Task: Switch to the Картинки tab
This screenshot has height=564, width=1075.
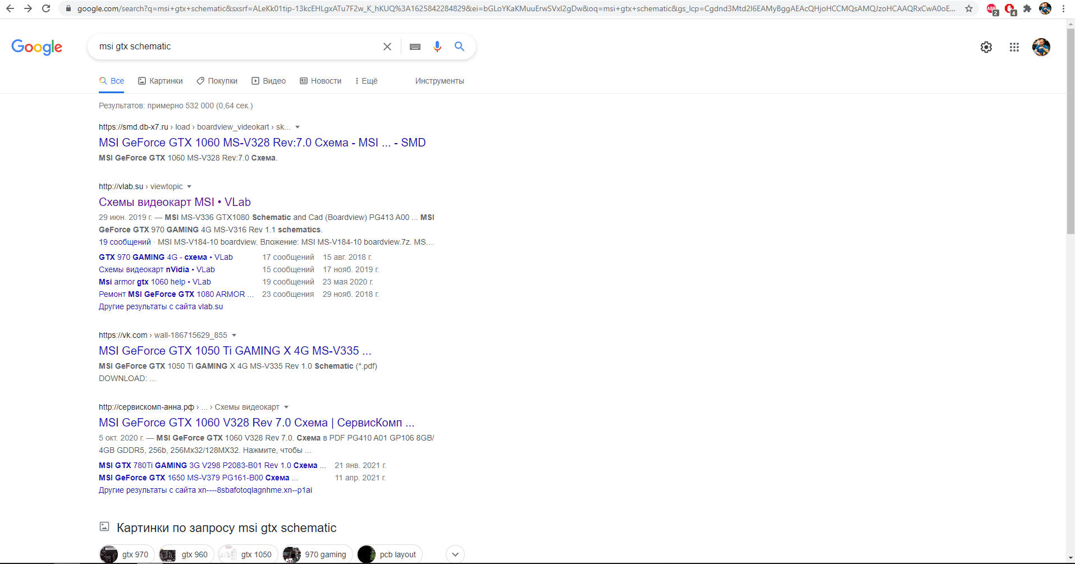Action: 161,81
